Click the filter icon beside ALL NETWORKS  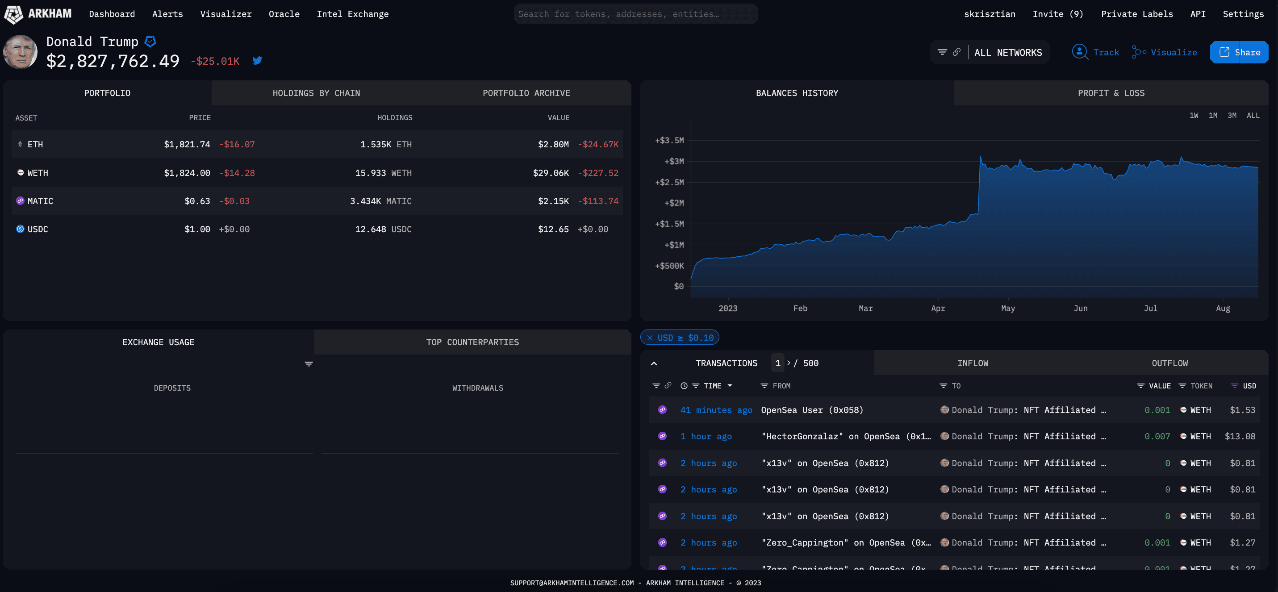(942, 52)
